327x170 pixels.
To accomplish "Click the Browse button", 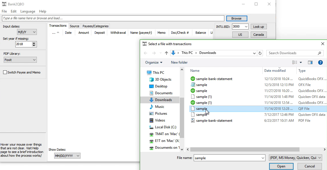I will [x=237, y=18].
